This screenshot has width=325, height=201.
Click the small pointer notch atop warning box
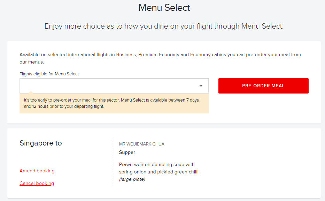(x=31, y=93)
